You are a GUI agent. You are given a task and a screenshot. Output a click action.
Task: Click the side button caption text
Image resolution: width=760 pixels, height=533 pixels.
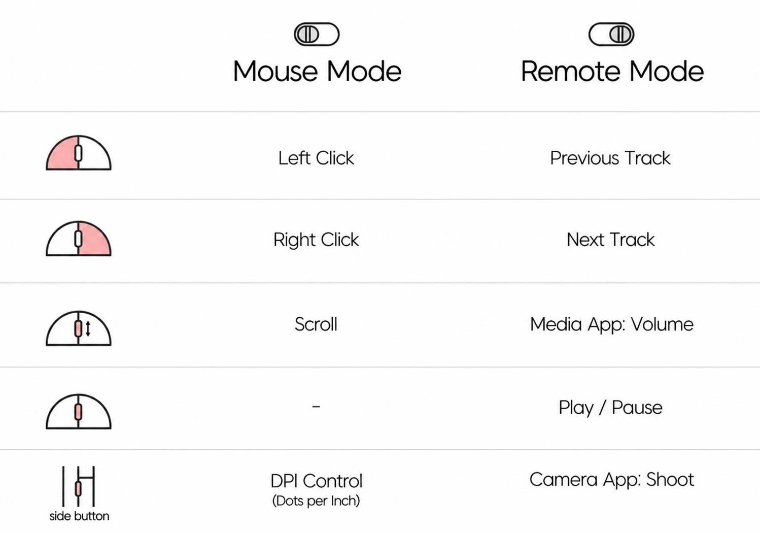pyautogui.click(x=79, y=516)
